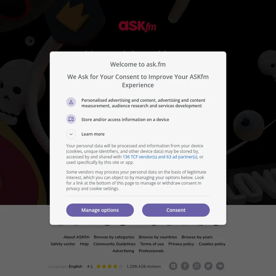Screen dimensions: 276x276
Task: Open the 136 TCF vendors link
Action: (160, 157)
